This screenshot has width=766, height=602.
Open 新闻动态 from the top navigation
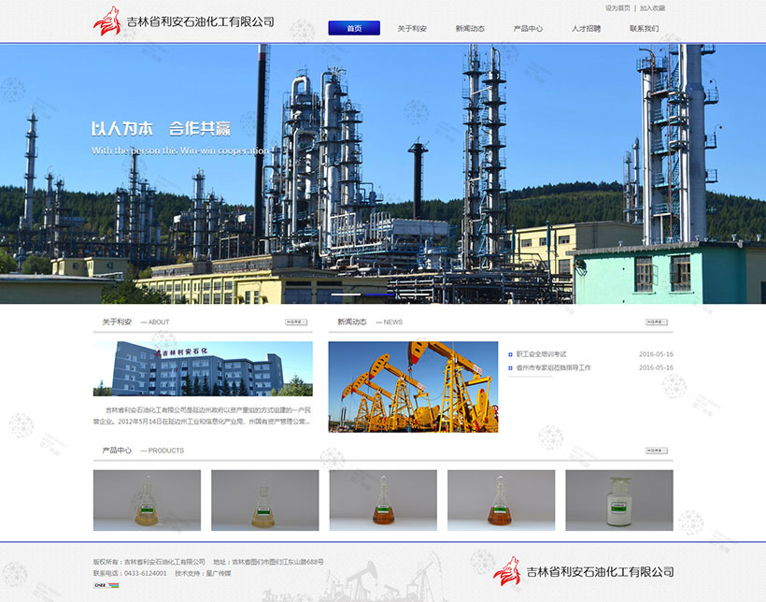(470, 28)
